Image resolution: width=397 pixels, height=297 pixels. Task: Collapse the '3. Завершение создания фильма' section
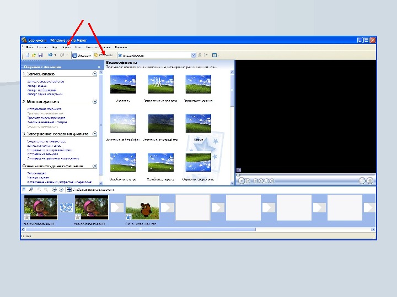[x=95, y=134]
